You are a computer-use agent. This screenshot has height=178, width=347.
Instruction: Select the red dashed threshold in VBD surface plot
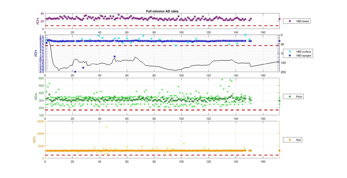(162, 45)
